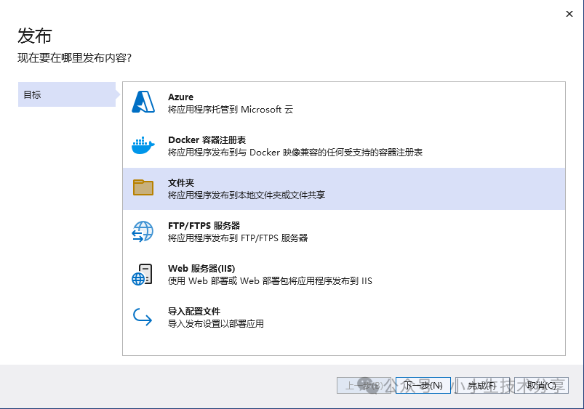Click the 导入配置文件 import arrow icon
Screen dimensions: 584x409
click(143, 317)
